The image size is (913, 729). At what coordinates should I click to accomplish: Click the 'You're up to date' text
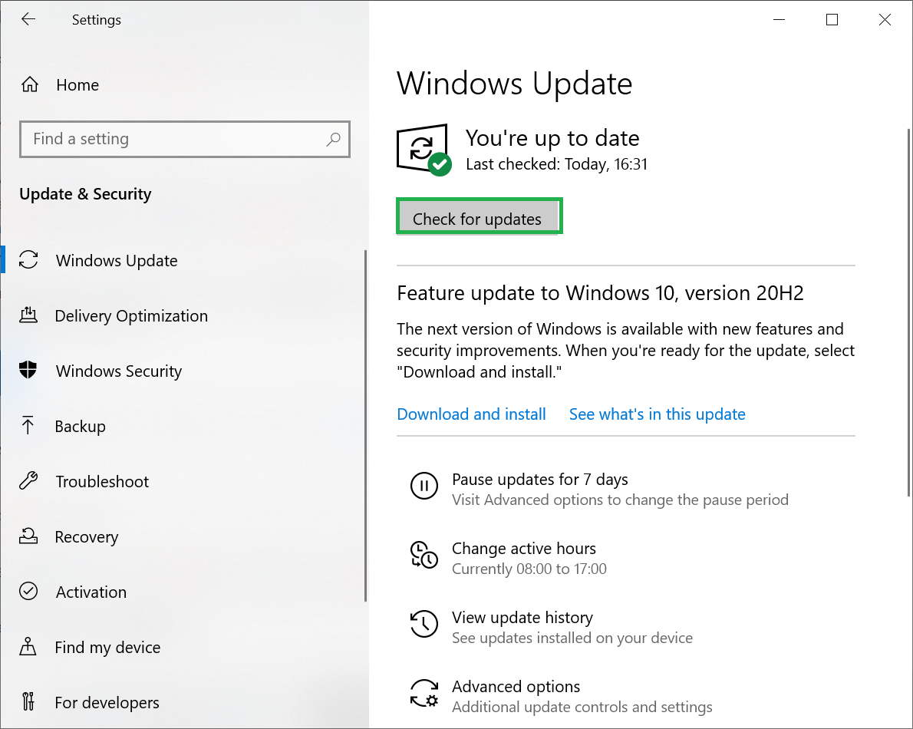click(x=552, y=139)
